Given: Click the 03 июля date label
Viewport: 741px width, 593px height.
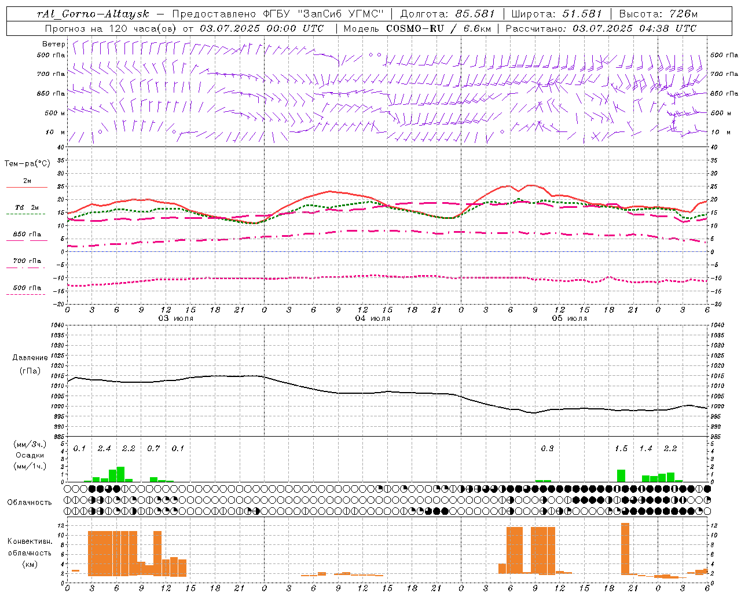Looking at the screenshot, I should [176, 319].
